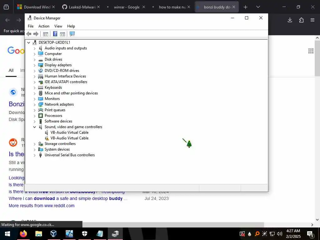Click the Device Manager taskbar button
The image size is (320, 240).
click(115, 234)
